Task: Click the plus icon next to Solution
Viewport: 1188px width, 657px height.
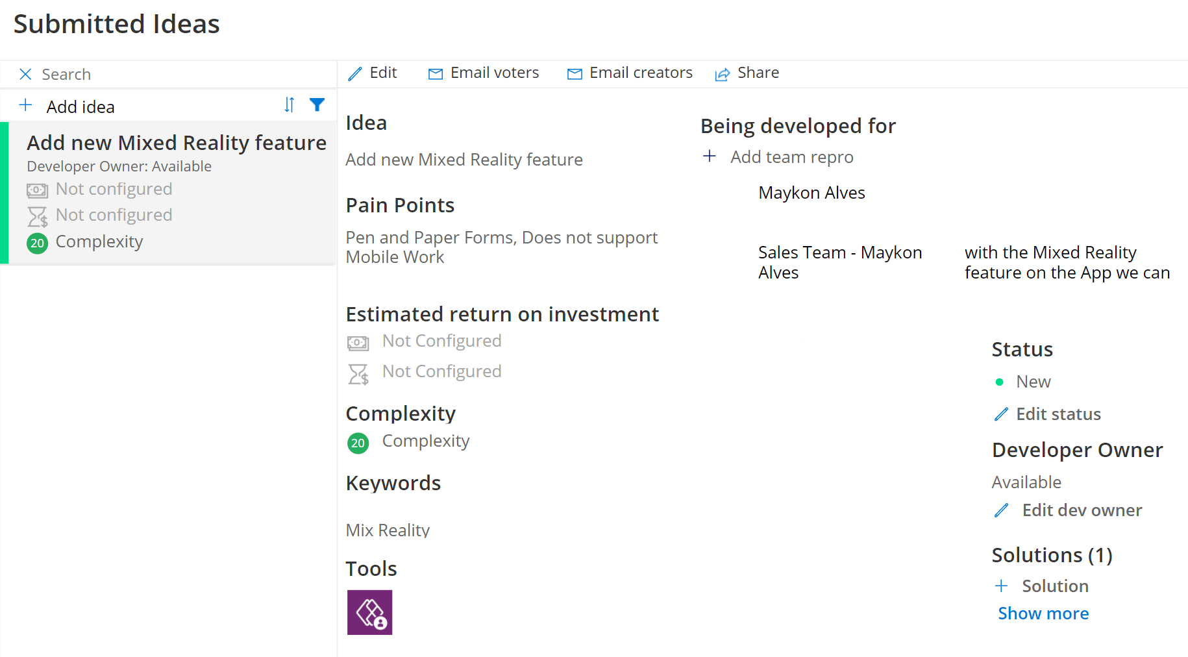Action: [1001, 586]
